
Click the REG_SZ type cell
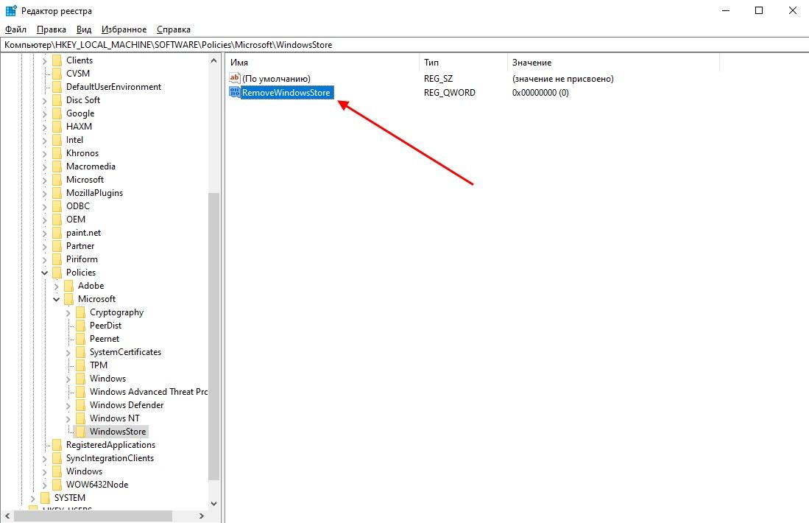[438, 79]
